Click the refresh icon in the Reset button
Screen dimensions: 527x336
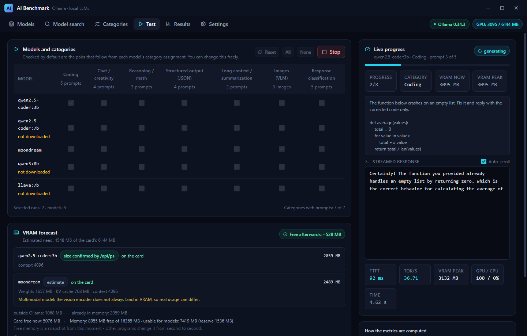point(260,52)
